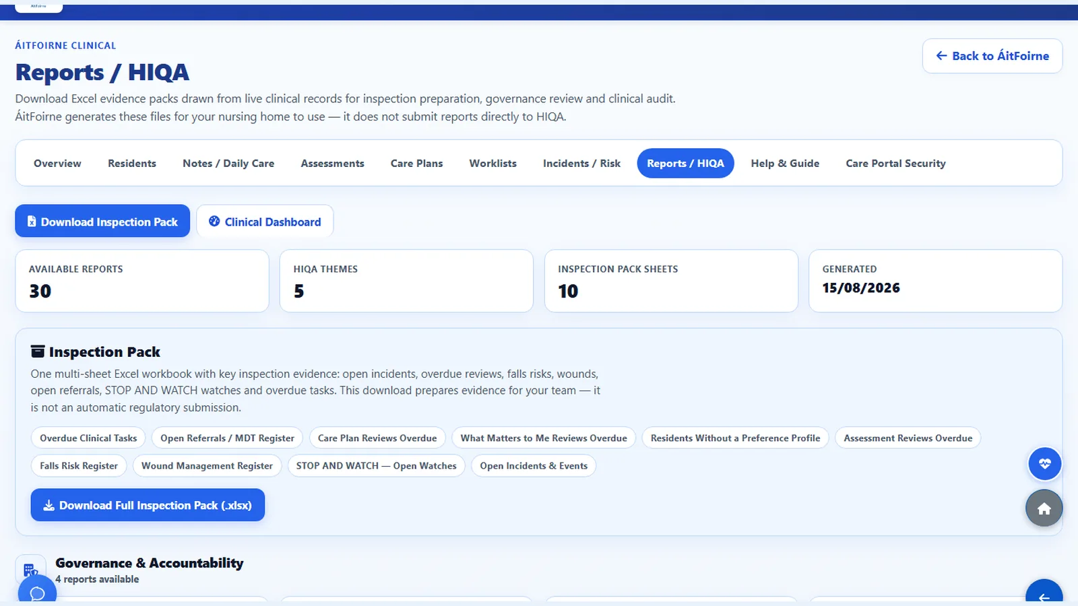Select the STOP AND WATCH — Open Watches chip
1078x606 pixels.
click(x=377, y=466)
